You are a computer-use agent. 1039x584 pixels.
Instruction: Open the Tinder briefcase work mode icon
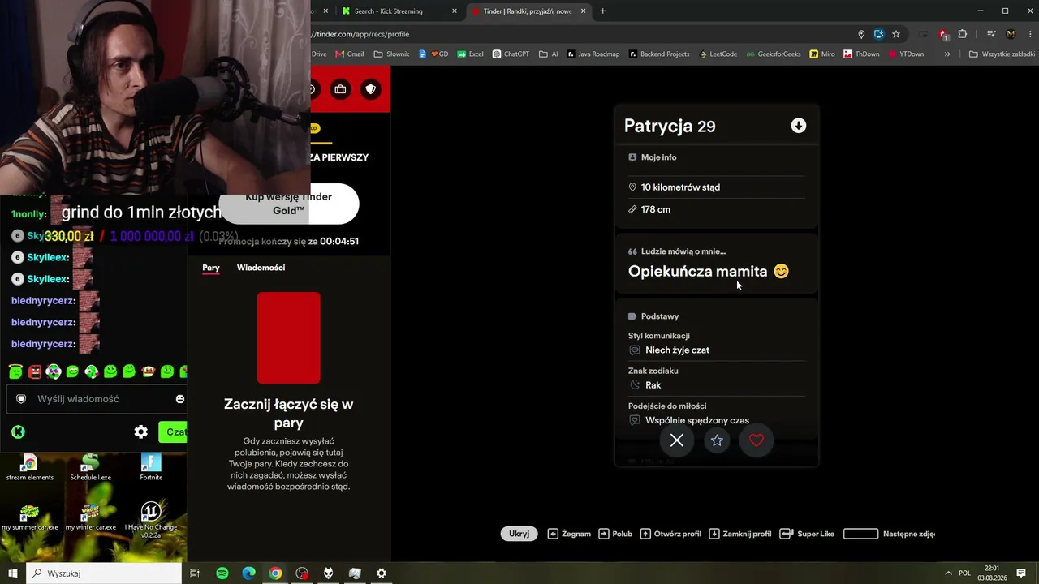click(x=340, y=89)
